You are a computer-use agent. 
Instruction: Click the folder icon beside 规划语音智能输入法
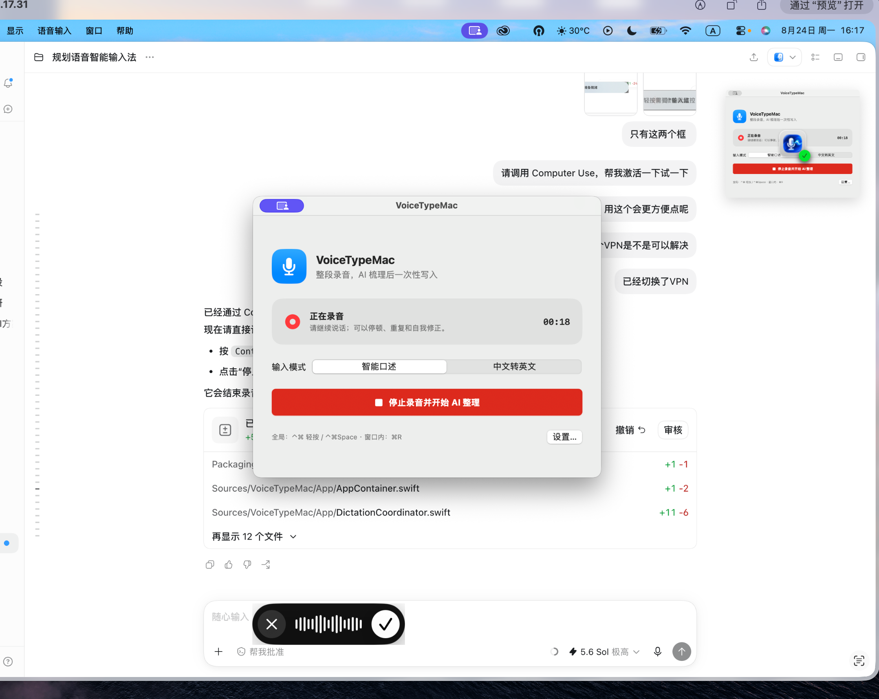click(x=39, y=57)
